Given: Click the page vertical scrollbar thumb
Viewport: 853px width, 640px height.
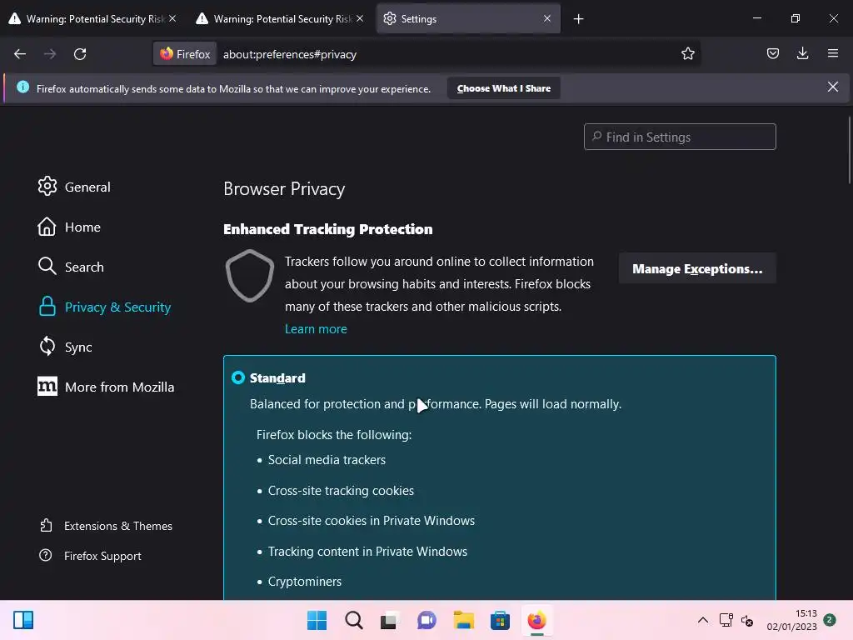Looking at the screenshot, I should (849, 152).
